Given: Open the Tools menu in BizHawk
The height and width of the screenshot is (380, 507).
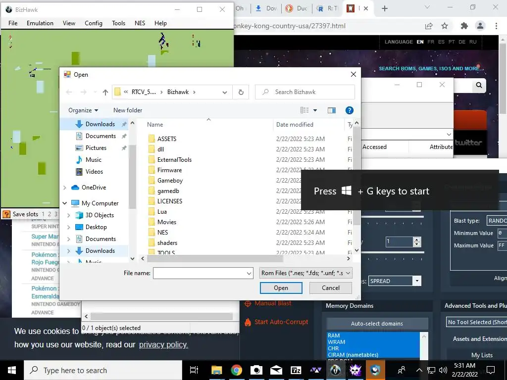Looking at the screenshot, I should [118, 23].
